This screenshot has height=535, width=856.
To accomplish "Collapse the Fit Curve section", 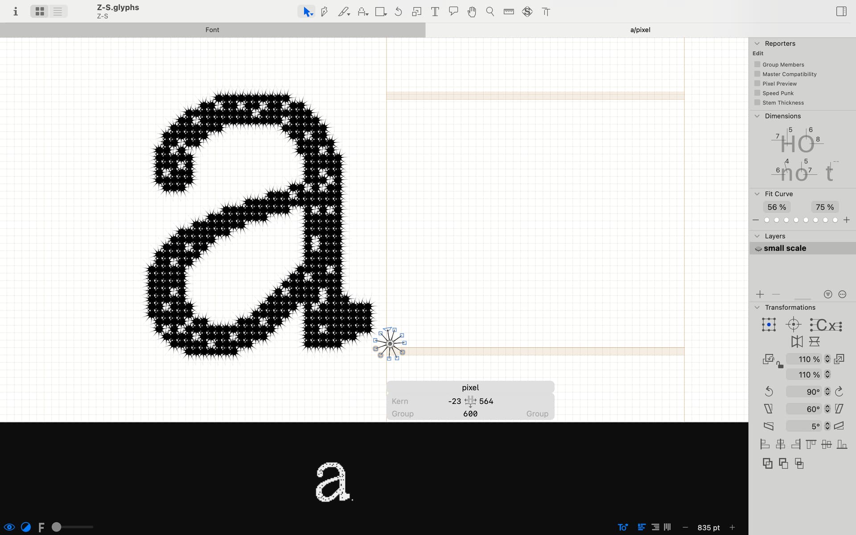I will [757, 194].
